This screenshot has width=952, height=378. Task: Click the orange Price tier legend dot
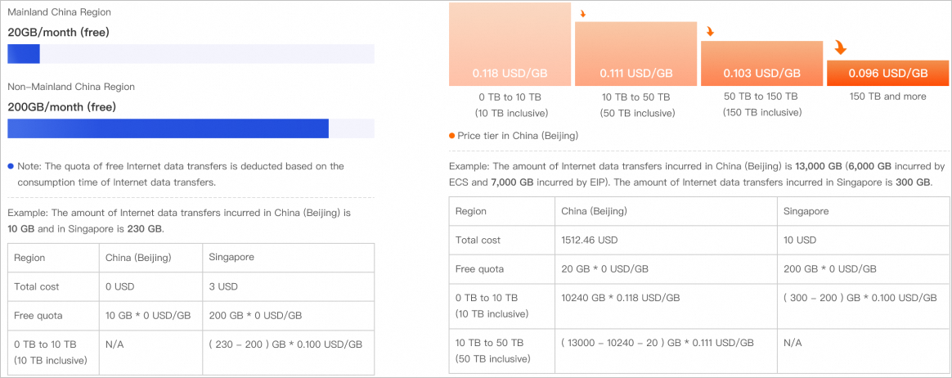coord(451,136)
